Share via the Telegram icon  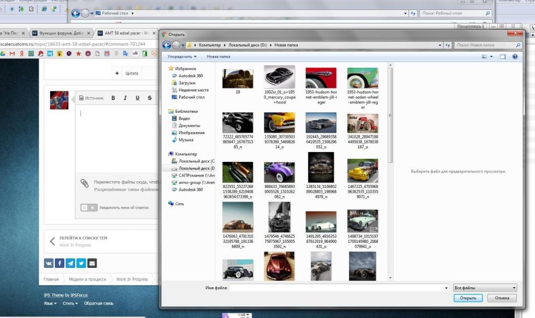[x=71, y=263]
